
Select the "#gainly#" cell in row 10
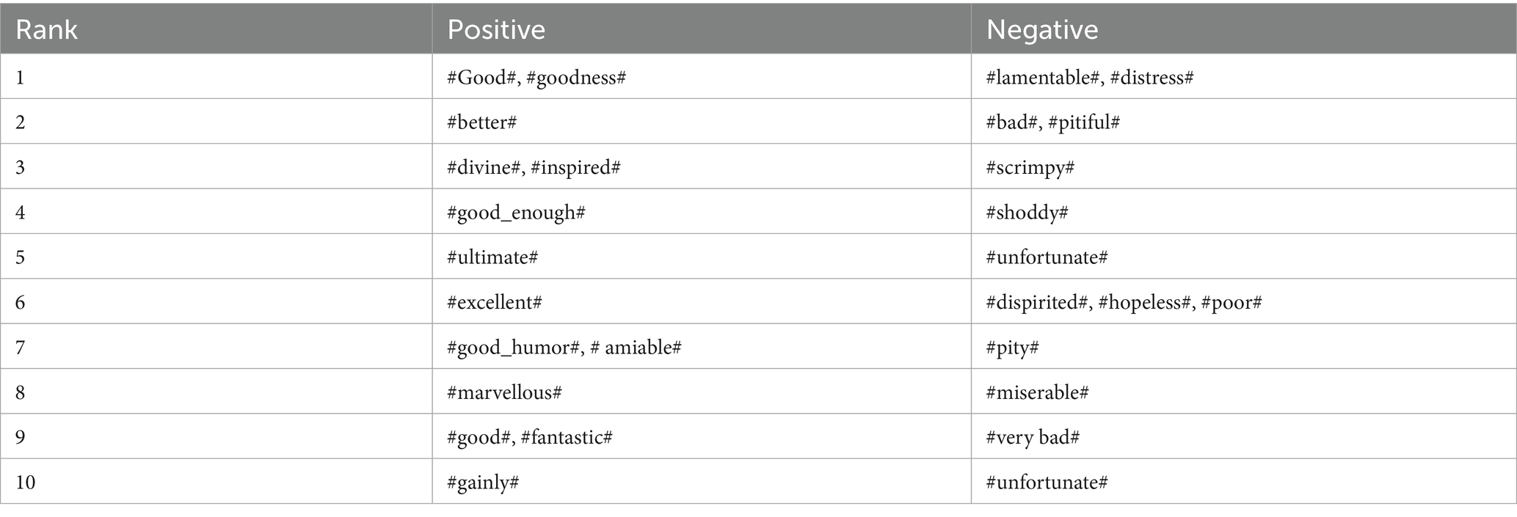click(483, 482)
